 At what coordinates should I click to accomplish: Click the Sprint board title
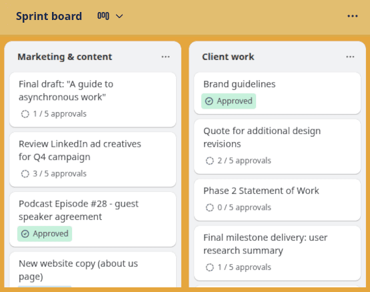click(x=49, y=16)
